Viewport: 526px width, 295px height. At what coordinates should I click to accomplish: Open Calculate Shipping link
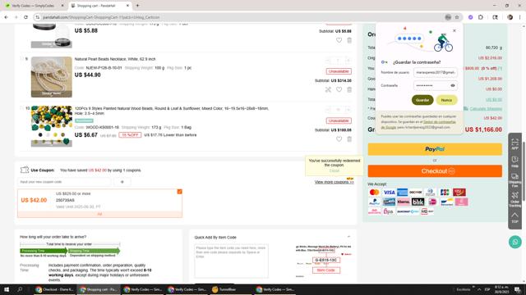point(486,109)
